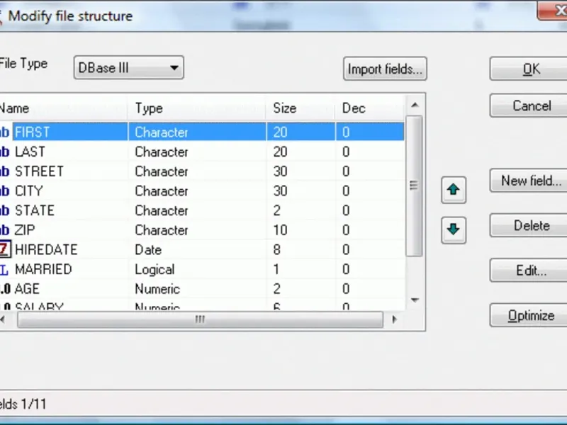This screenshot has width=567, height=425.
Task: Select the CITY field name
Action: (x=29, y=191)
